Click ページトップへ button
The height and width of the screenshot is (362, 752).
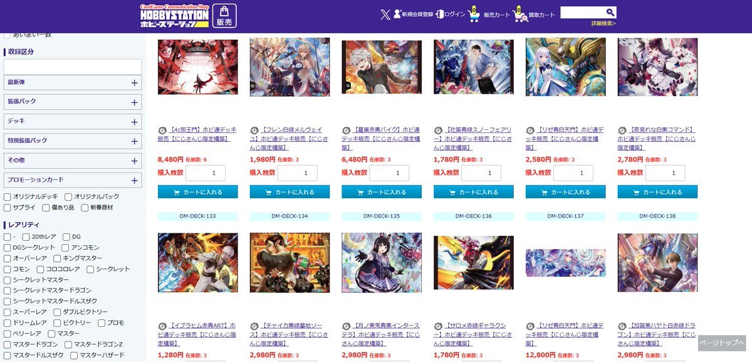click(722, 343)
